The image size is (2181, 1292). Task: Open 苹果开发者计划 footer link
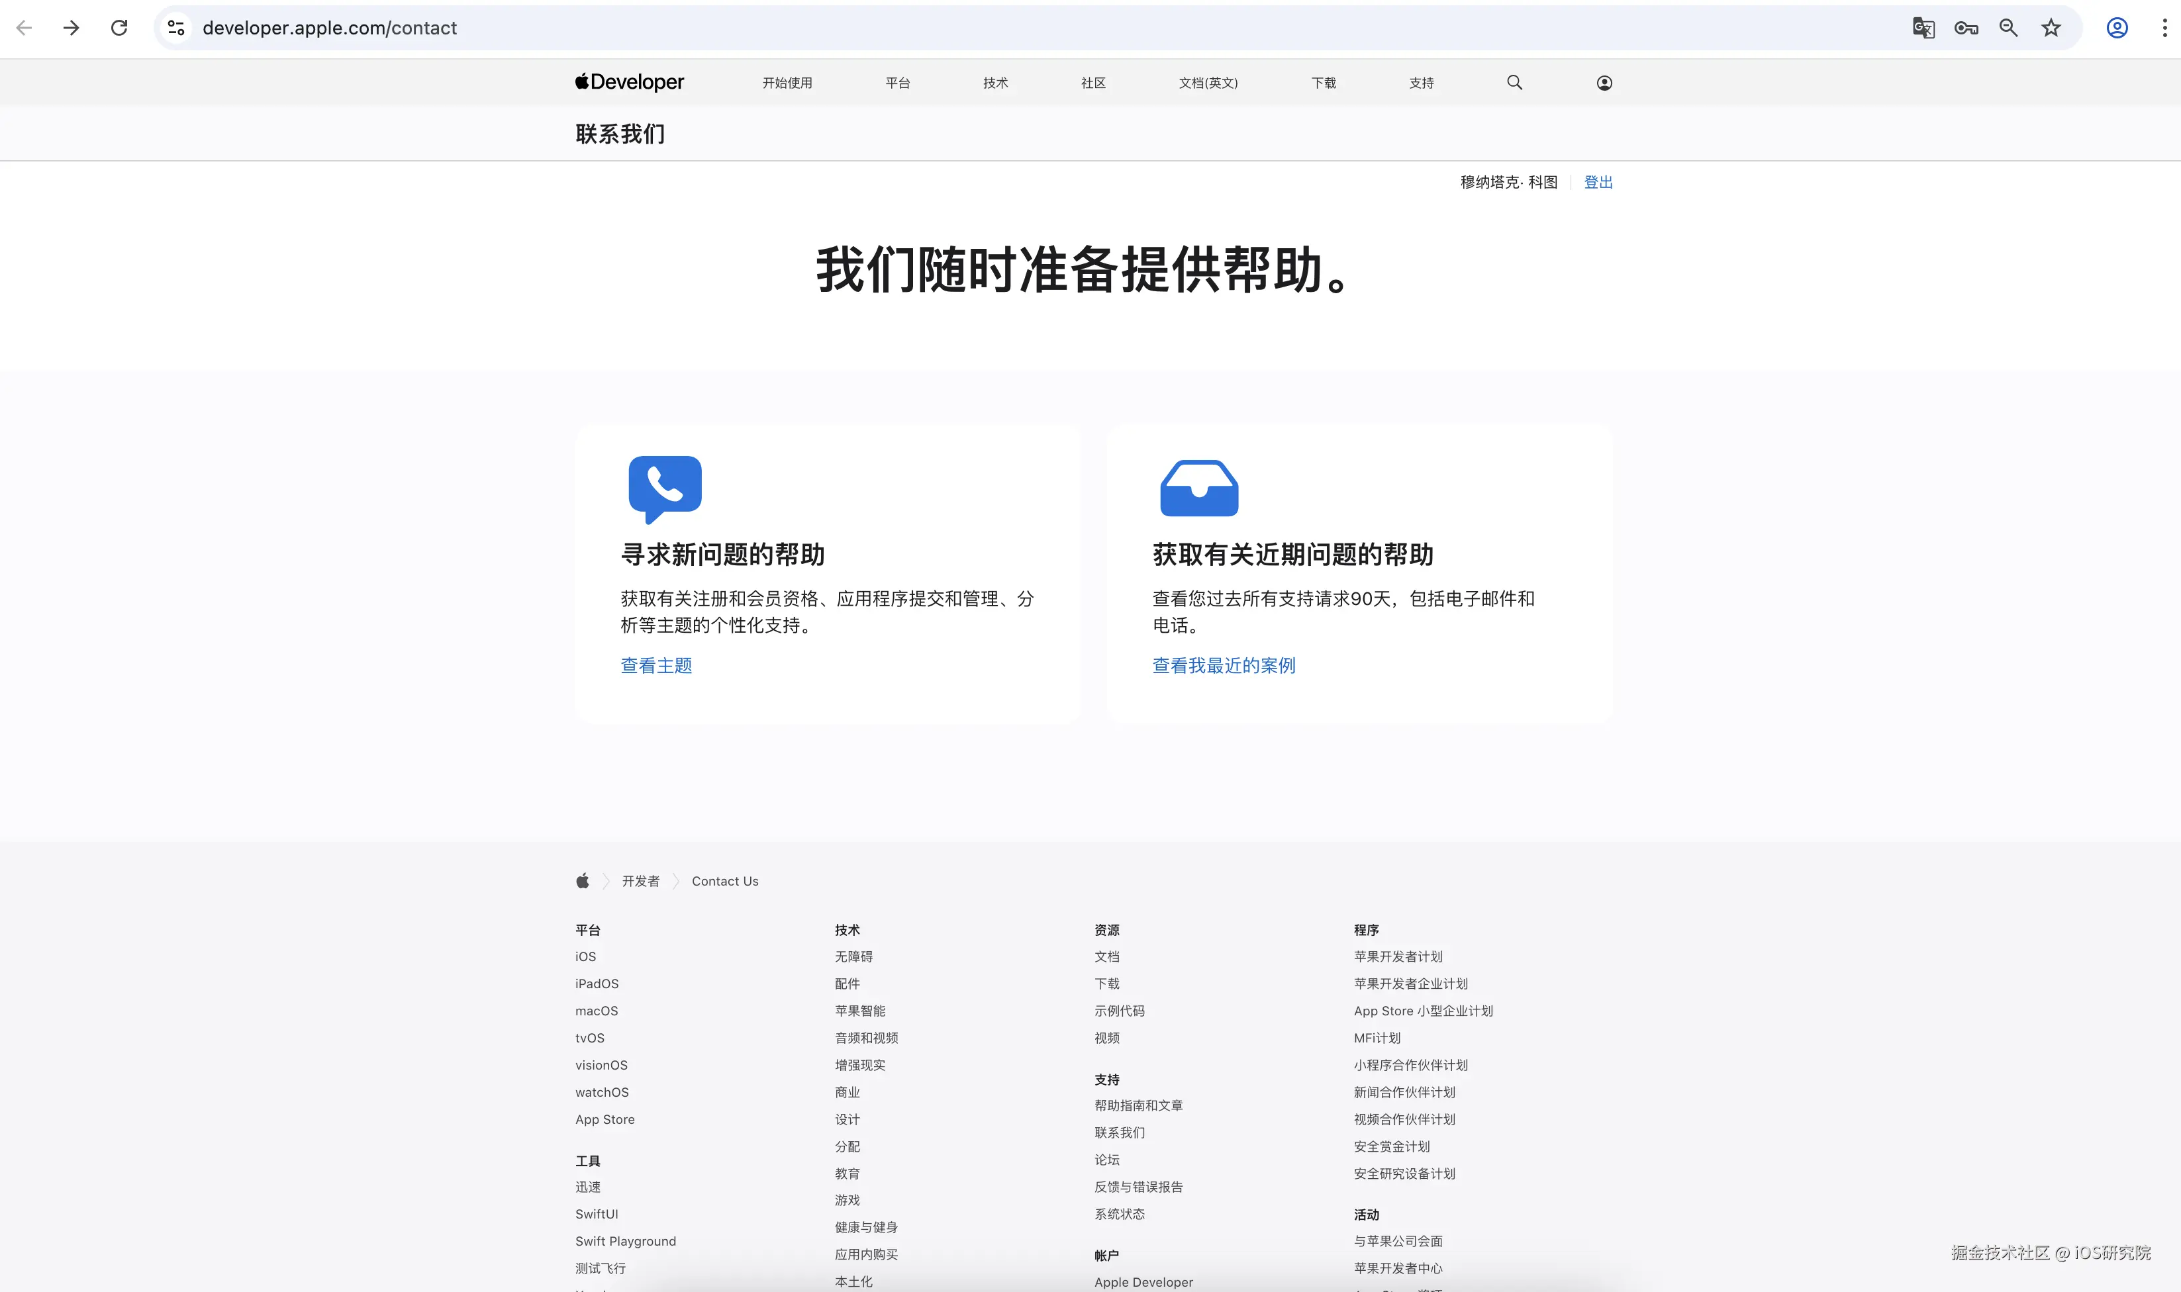(x=1398, y=956)
